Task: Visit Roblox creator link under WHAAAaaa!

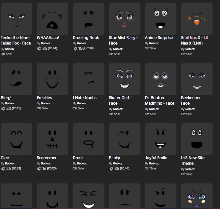Action: pos(46,43)
